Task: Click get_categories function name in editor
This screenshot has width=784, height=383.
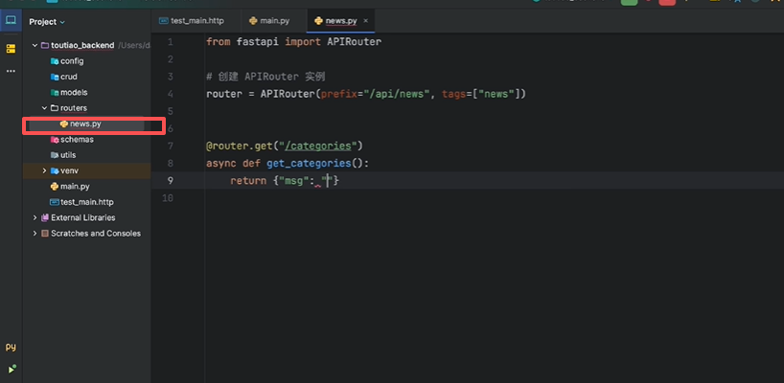Action: pos(309,164)
